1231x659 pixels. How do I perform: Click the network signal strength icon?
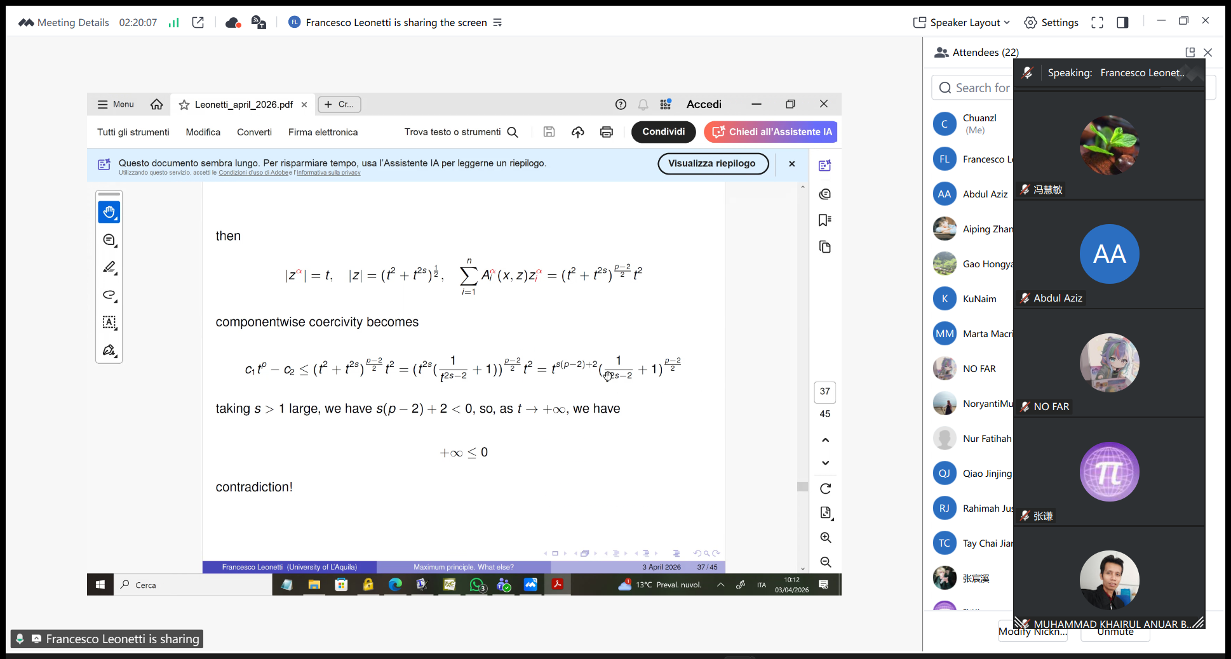(173, 23)
